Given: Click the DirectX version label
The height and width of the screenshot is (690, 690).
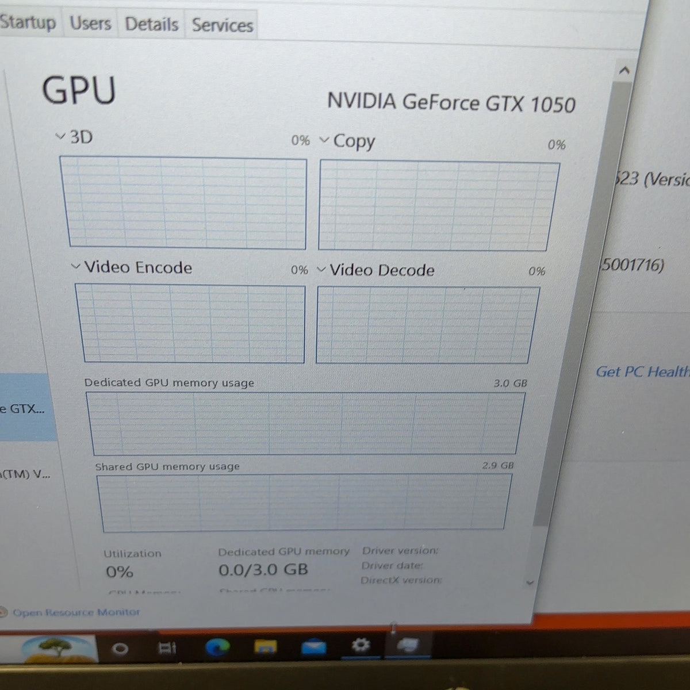Looking at the screenshot, I should 401,580.
